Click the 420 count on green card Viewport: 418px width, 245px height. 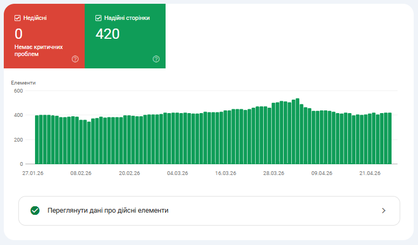pyautogui.click(x=107, y=34)
